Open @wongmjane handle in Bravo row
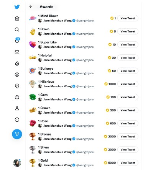Viewport: 161px width, 170px height. click(85, 34)
